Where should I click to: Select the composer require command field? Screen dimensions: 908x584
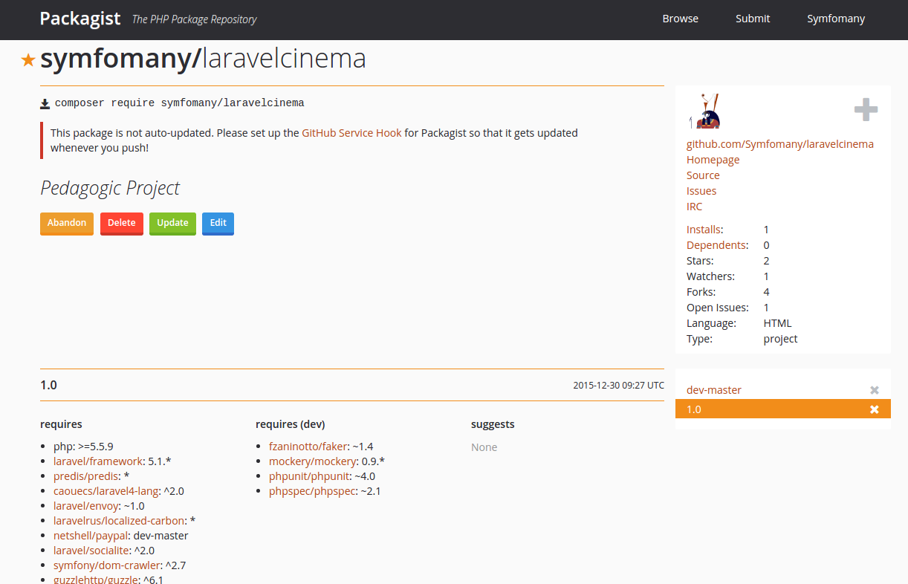click(x=180, y=103)
